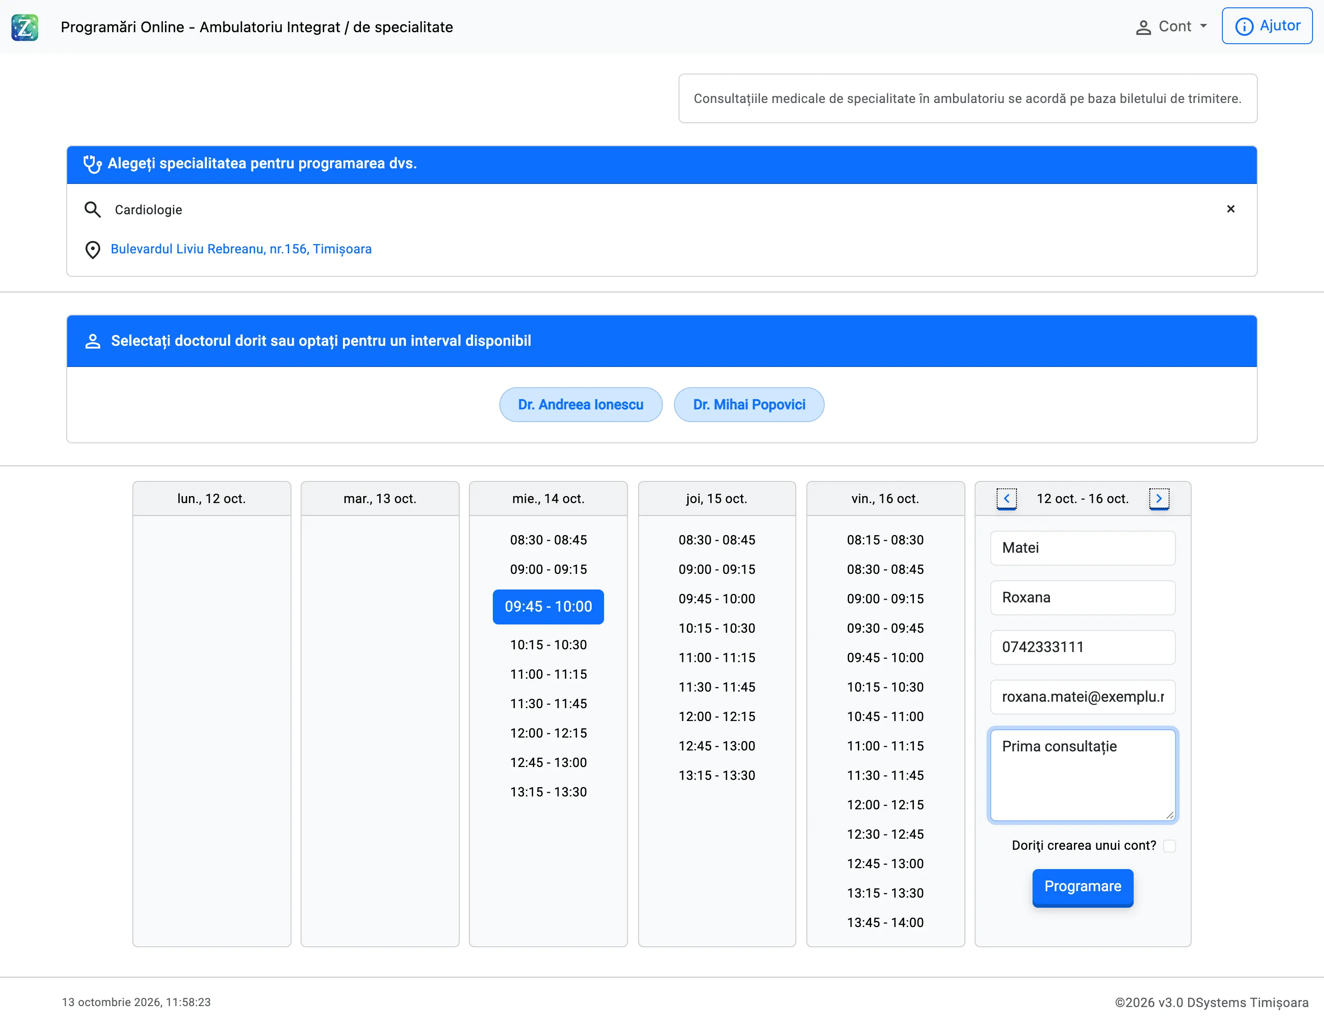Select Thursday slot 12:45 - 13:00
The image size is (1324, 1019).
click(x=717, y=746)
